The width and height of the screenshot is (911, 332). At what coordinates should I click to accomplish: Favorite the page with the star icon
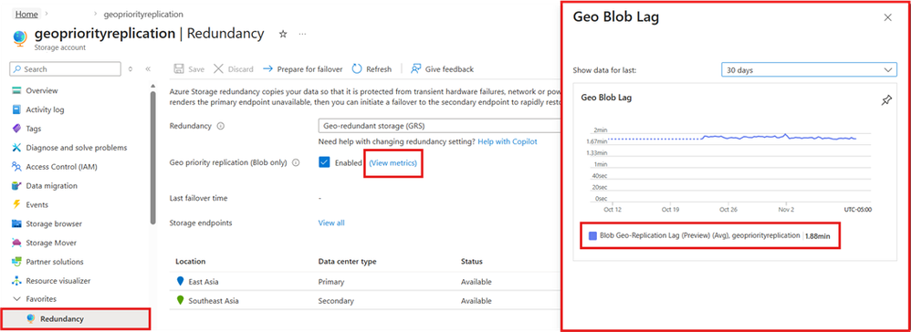[x=283, y=35]
